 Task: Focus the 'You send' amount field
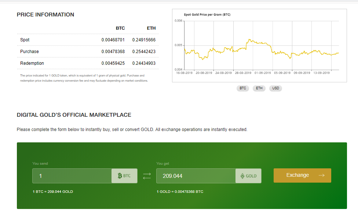coord(72,176)
